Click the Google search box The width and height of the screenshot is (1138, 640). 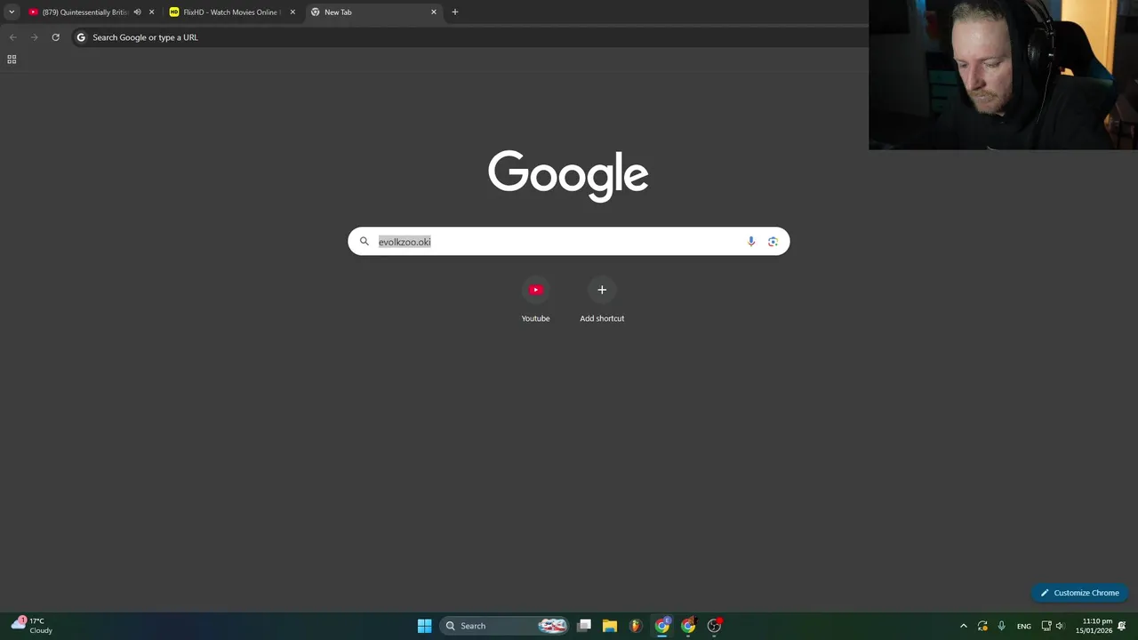568,242
